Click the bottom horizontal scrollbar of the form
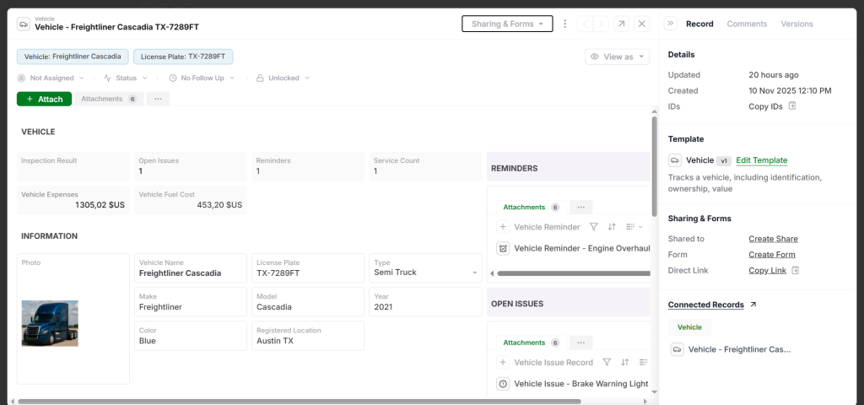Viewport: 864px width, 405px height. (300, 402)
